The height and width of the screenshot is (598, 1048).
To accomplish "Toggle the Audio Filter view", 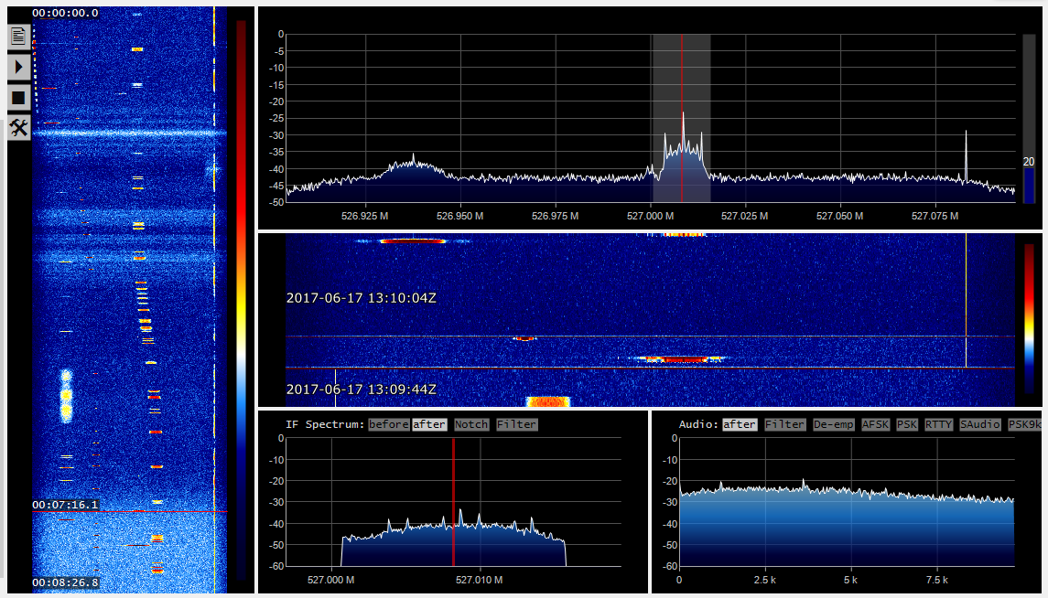I will coord(784,424).
